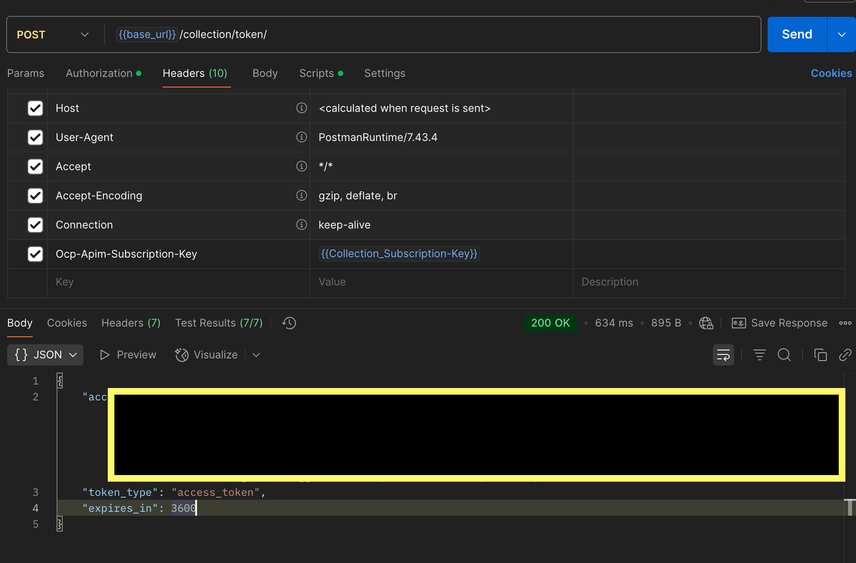Viewport: 856px width, 563px height.
Task: Uncheck the Accept-Encoding header checkbox
Action: [35, 195]
